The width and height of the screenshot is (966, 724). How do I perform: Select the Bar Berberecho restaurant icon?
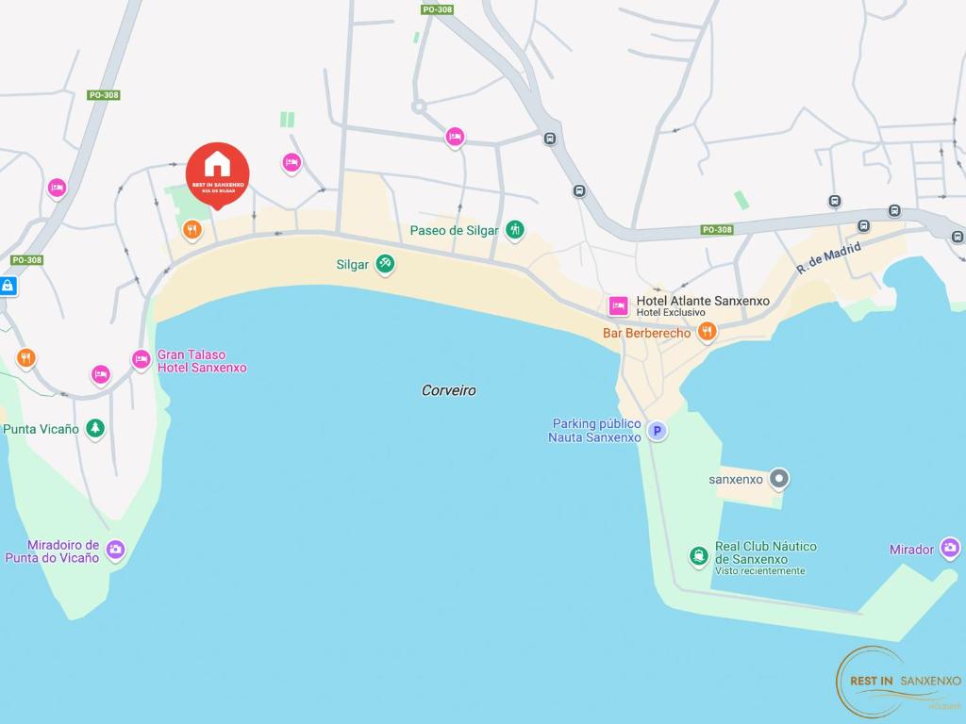708,333
